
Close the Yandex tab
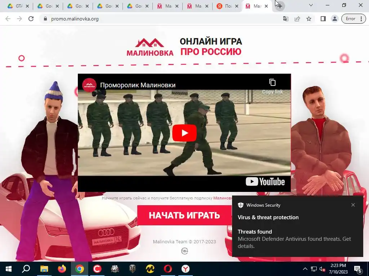[x=237, y=6]
